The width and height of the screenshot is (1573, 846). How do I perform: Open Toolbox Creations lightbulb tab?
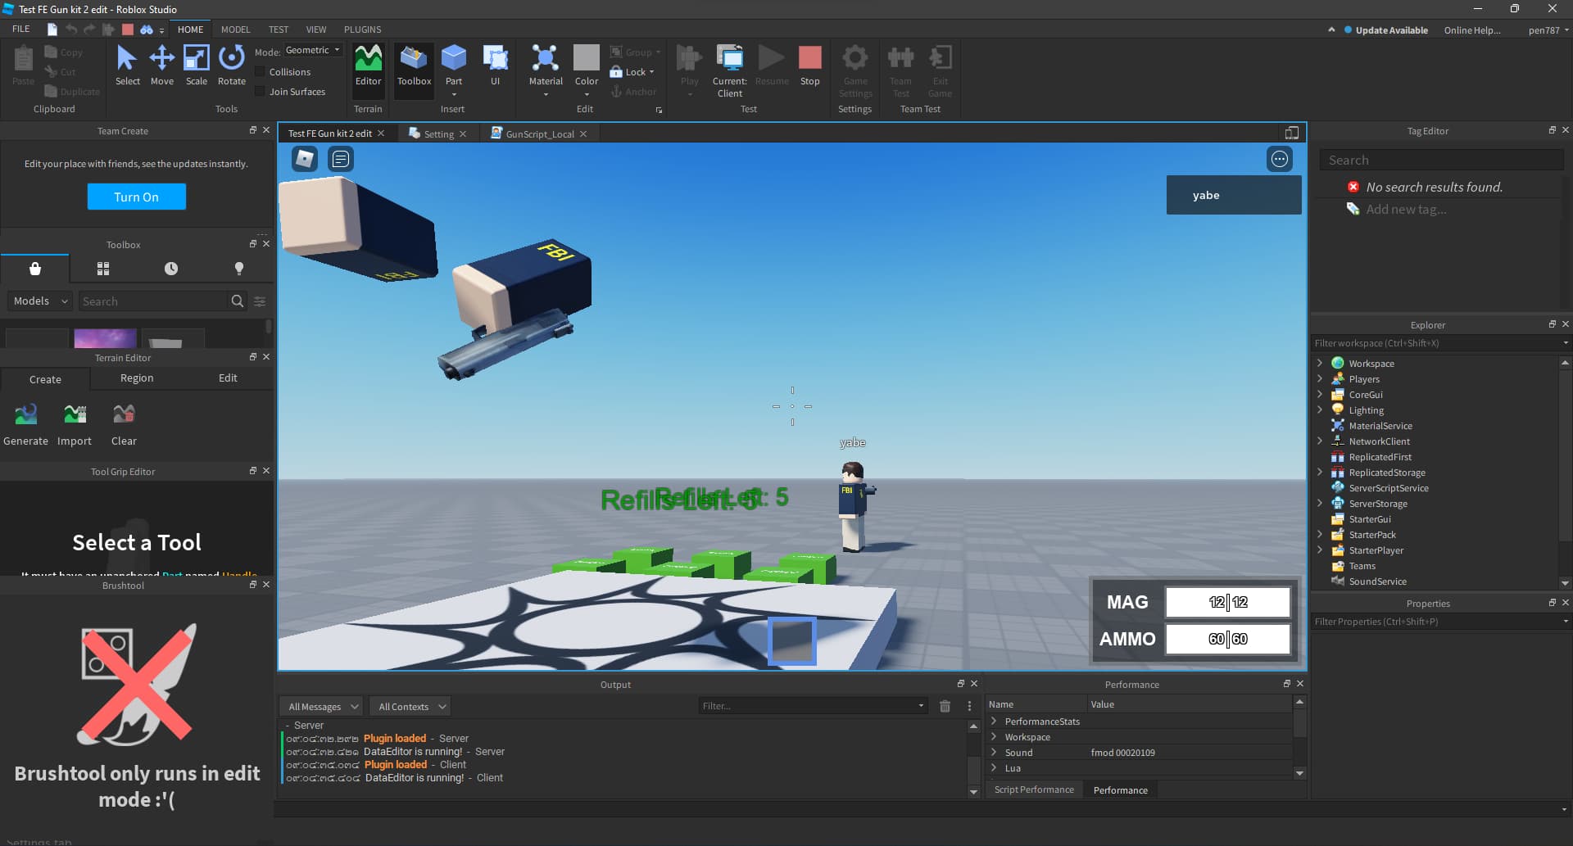point(239,269)
